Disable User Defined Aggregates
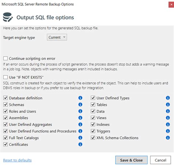Image resolution: width=174 pixels, height=167 pixels. tap(6, 124)
